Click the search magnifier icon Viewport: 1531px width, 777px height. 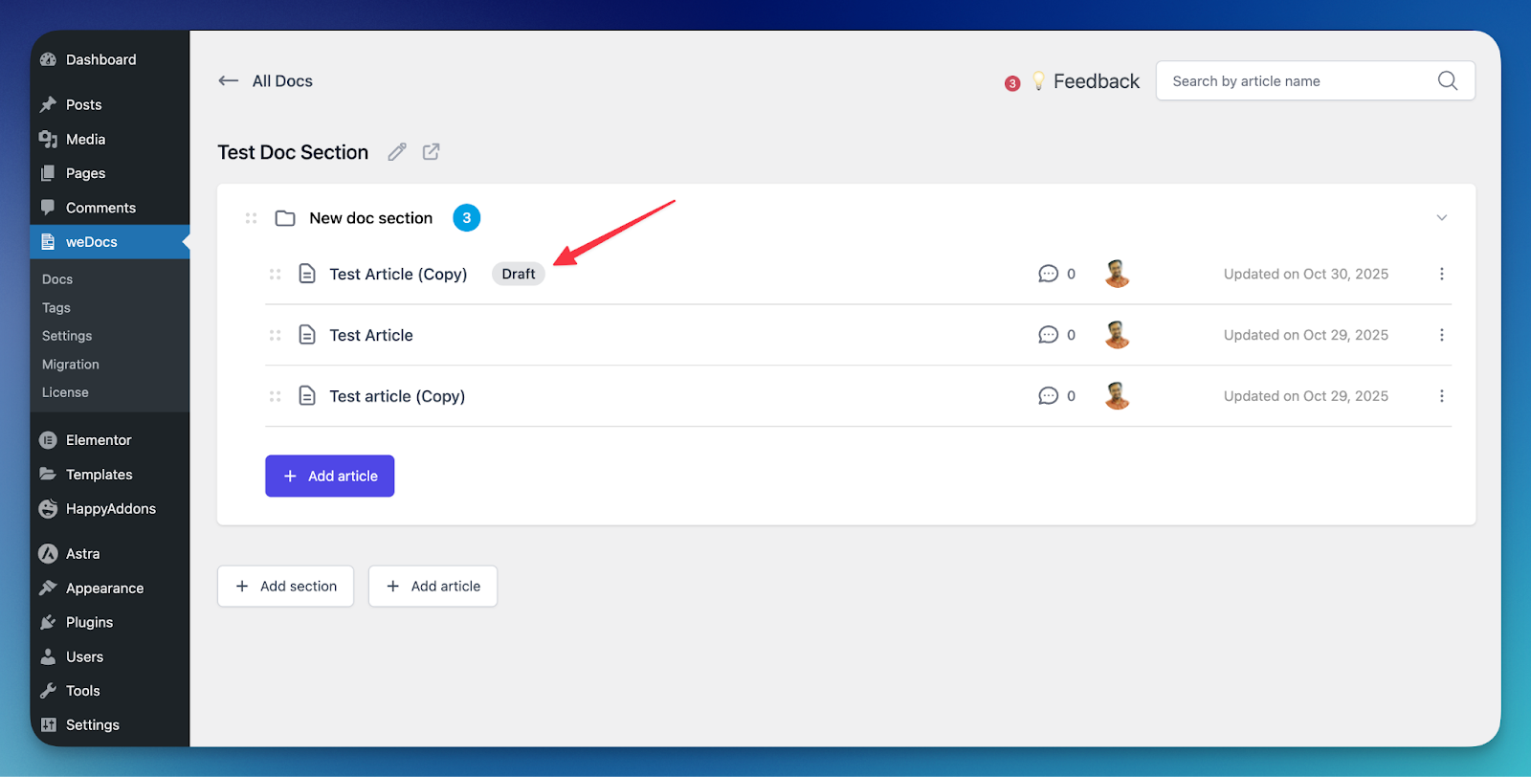(x=1447, y=81)
